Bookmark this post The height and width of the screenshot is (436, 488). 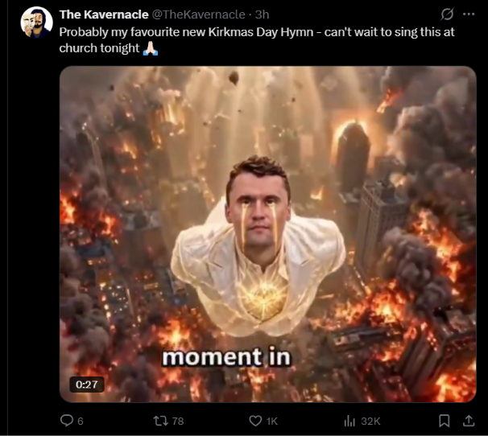pos(445,421)
